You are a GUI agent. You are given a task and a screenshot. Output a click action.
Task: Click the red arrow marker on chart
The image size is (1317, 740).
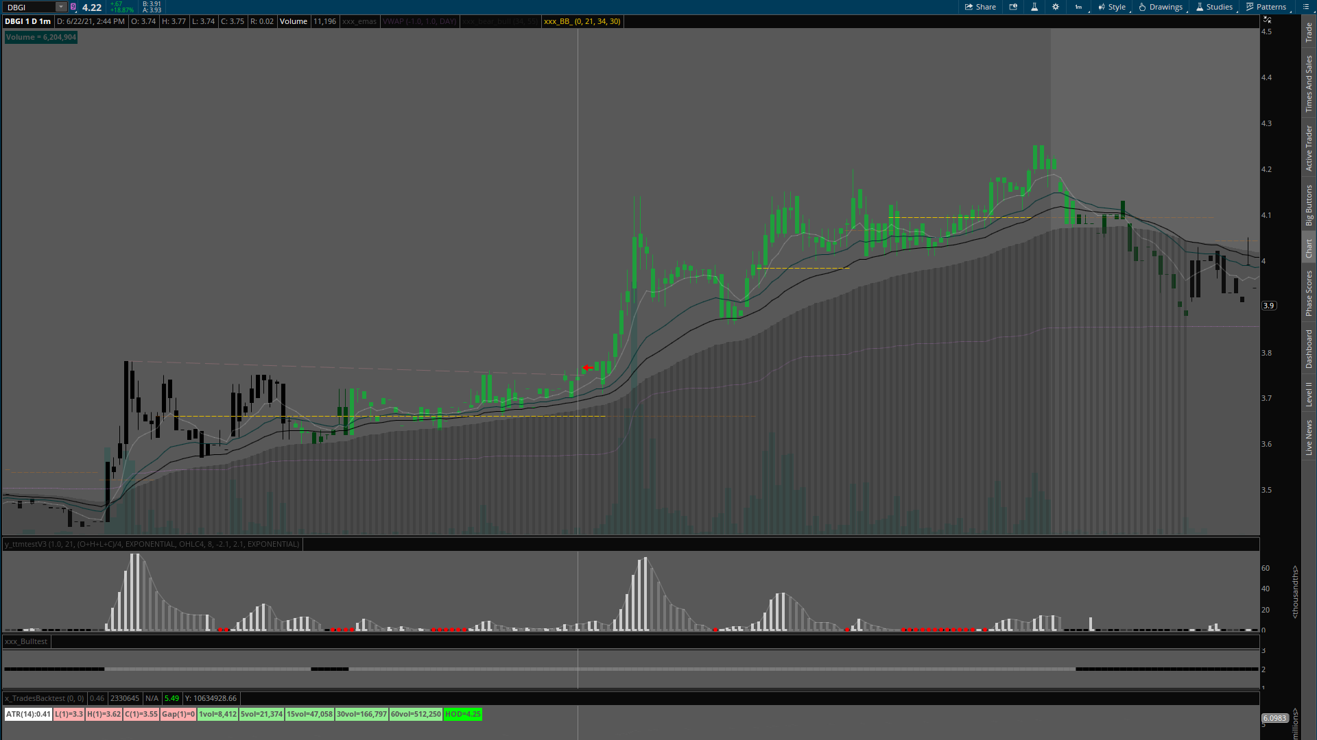[x=588, y=368]
